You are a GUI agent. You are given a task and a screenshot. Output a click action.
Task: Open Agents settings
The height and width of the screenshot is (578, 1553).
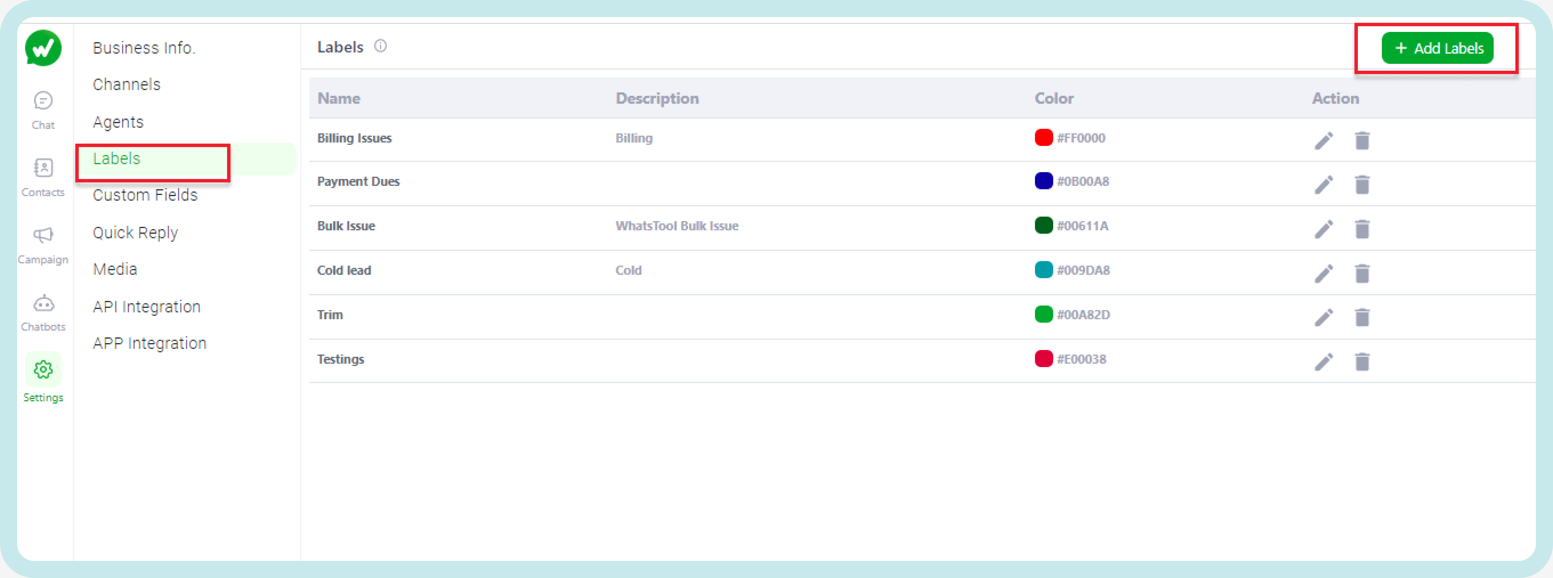[x=118, y=122]
